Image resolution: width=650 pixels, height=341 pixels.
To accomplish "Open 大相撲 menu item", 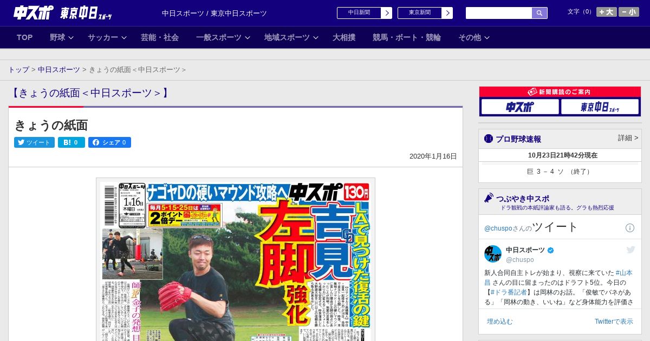I will [344, 37].
